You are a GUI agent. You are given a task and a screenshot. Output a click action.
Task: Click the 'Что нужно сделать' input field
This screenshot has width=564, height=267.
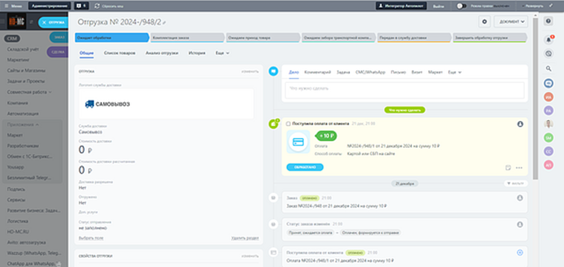pyautogui.click(x=404, y=88)
